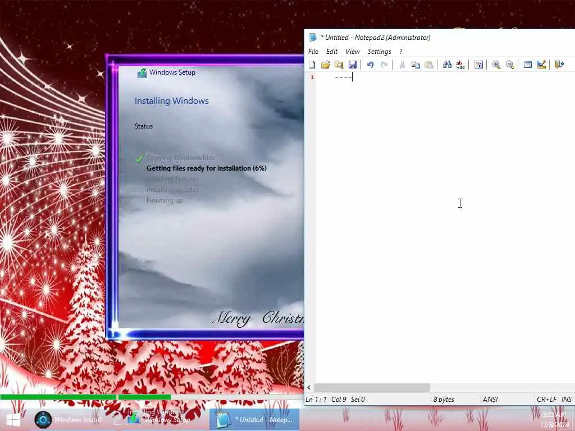The width and height of the screenshot is (575, 431).
Task: Click the INS insert mode indicator
Action: tap(567, 400)
